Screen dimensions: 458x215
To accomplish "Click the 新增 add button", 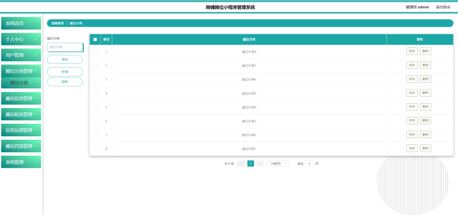I will pyautogui.click(x=65, y=71).
